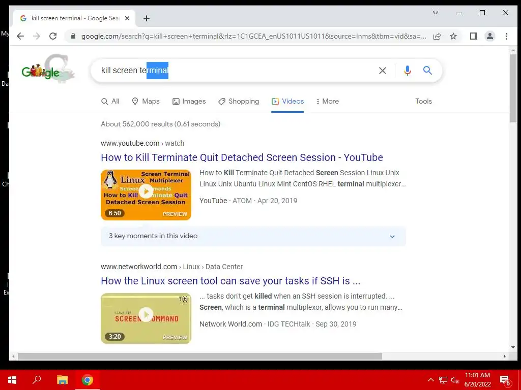Click the Google doodle logo

[48, 69]
